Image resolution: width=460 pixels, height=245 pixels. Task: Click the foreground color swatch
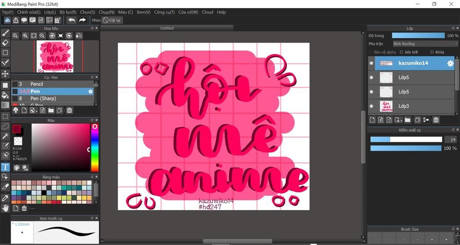tap(17, 129)
